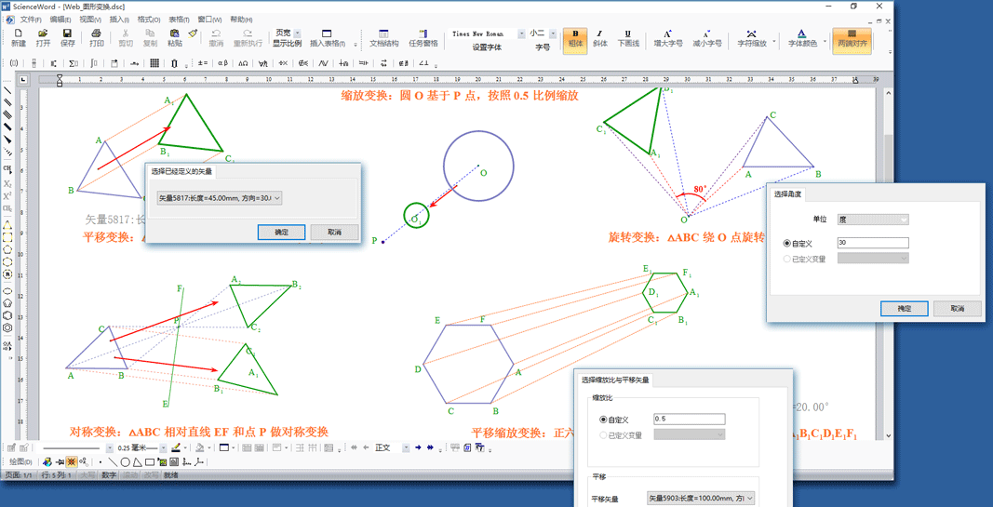Image resolution: width=993 pixels, height=507 pixels.
Task: Click 取消 in the angle selection dialog
Action: (x=957, y=308)
